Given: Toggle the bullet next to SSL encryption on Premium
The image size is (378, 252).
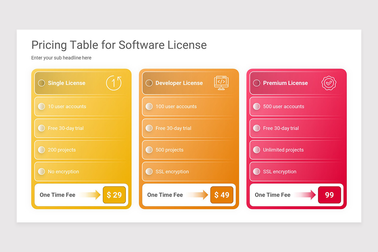Looking at the screenshot, I should [x=257, y=171].
